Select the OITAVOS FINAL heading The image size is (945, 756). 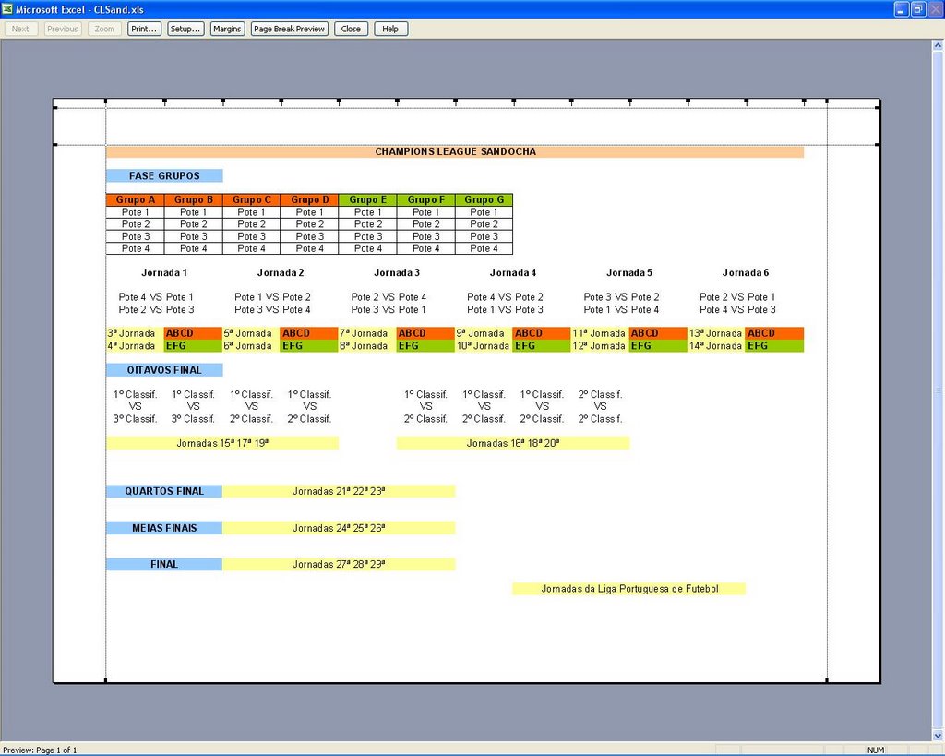point(164,370)
